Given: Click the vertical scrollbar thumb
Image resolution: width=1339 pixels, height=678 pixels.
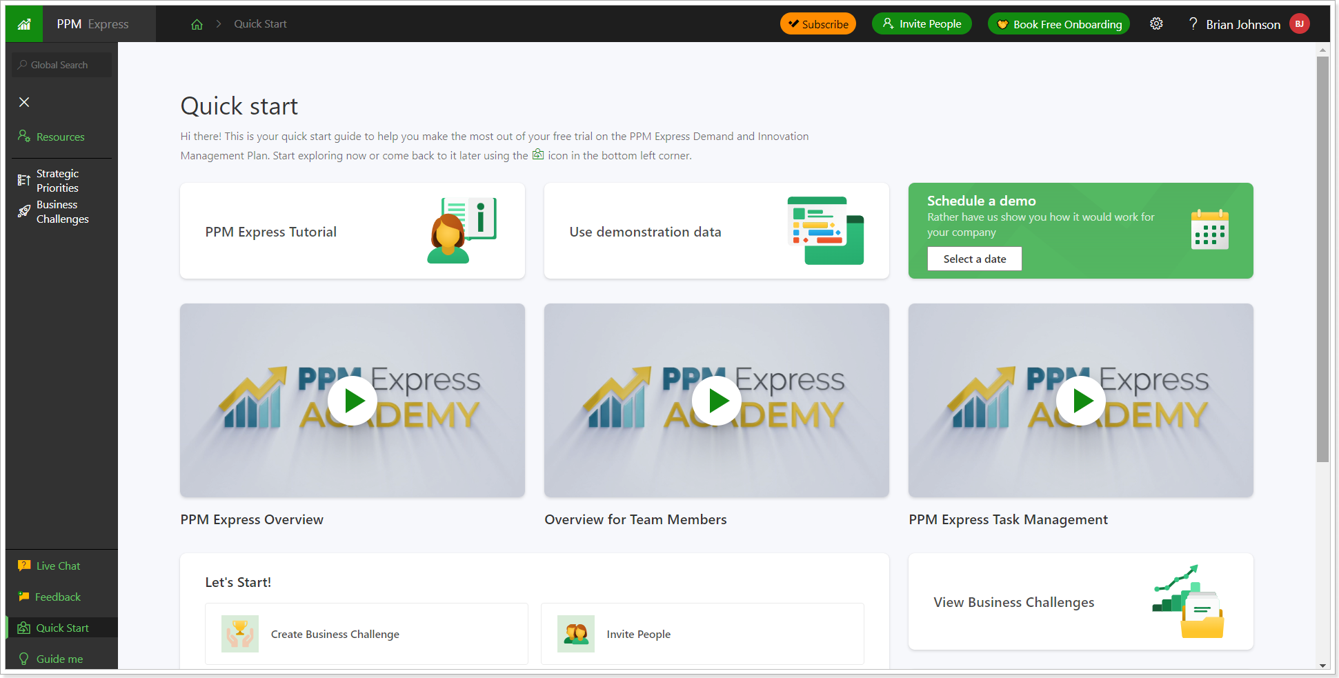Looking at the screenshot, I should coord(1322,259).
